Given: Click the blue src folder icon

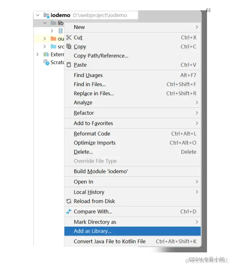Looking at the screenshot, I should (x=54, y=46).
